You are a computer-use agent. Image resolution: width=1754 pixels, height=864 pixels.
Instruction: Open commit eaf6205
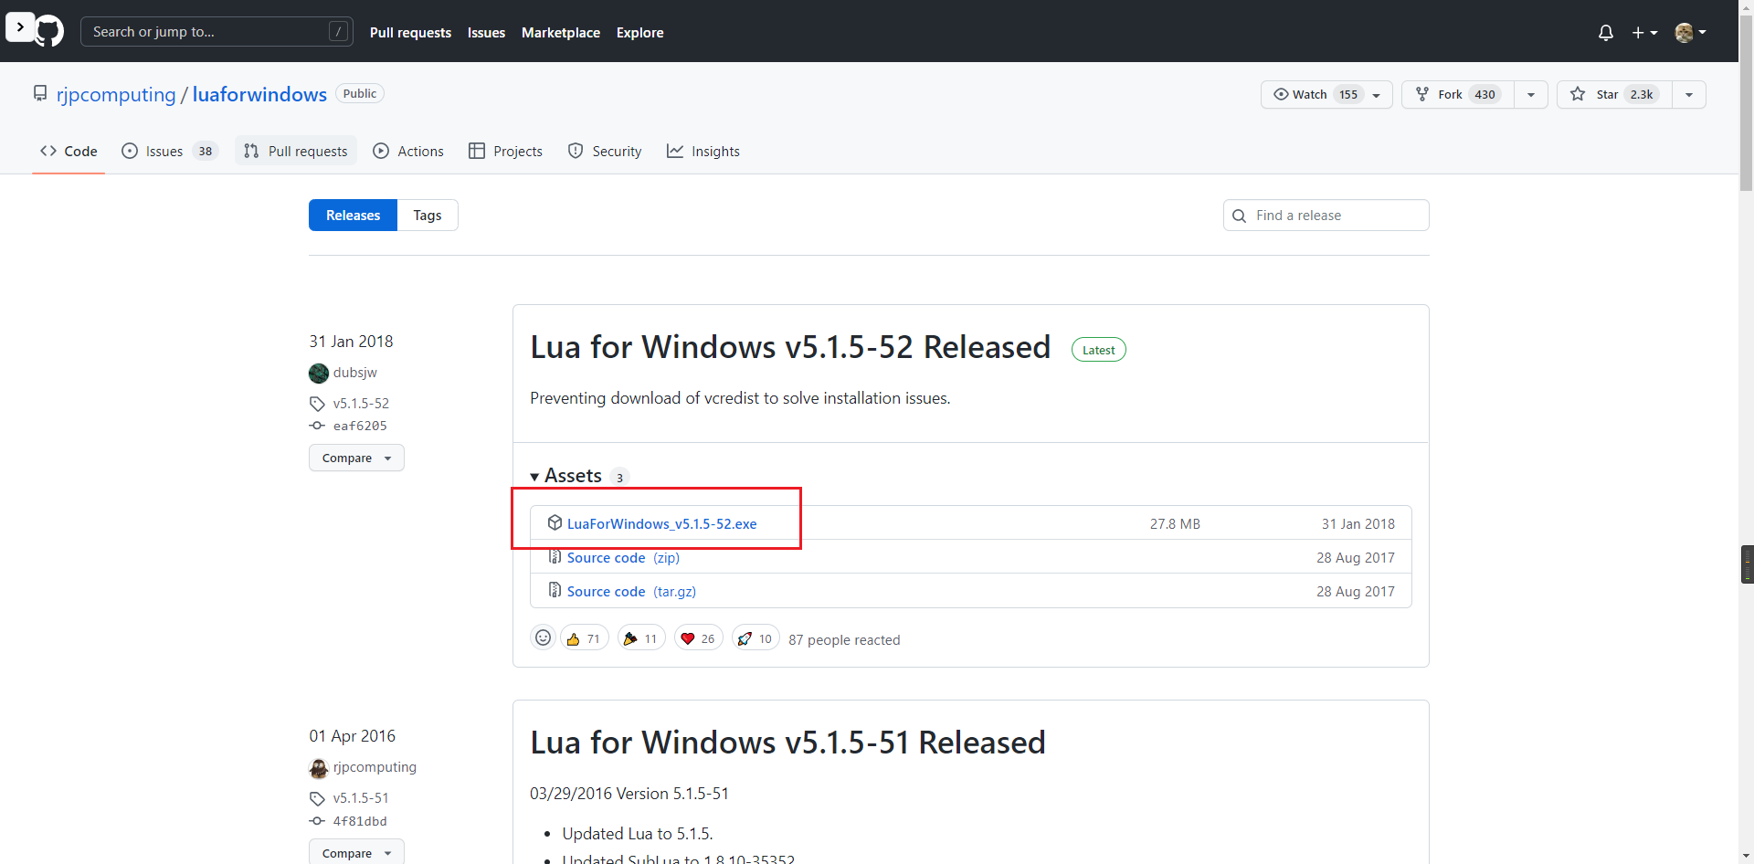[x=360, y=426]
